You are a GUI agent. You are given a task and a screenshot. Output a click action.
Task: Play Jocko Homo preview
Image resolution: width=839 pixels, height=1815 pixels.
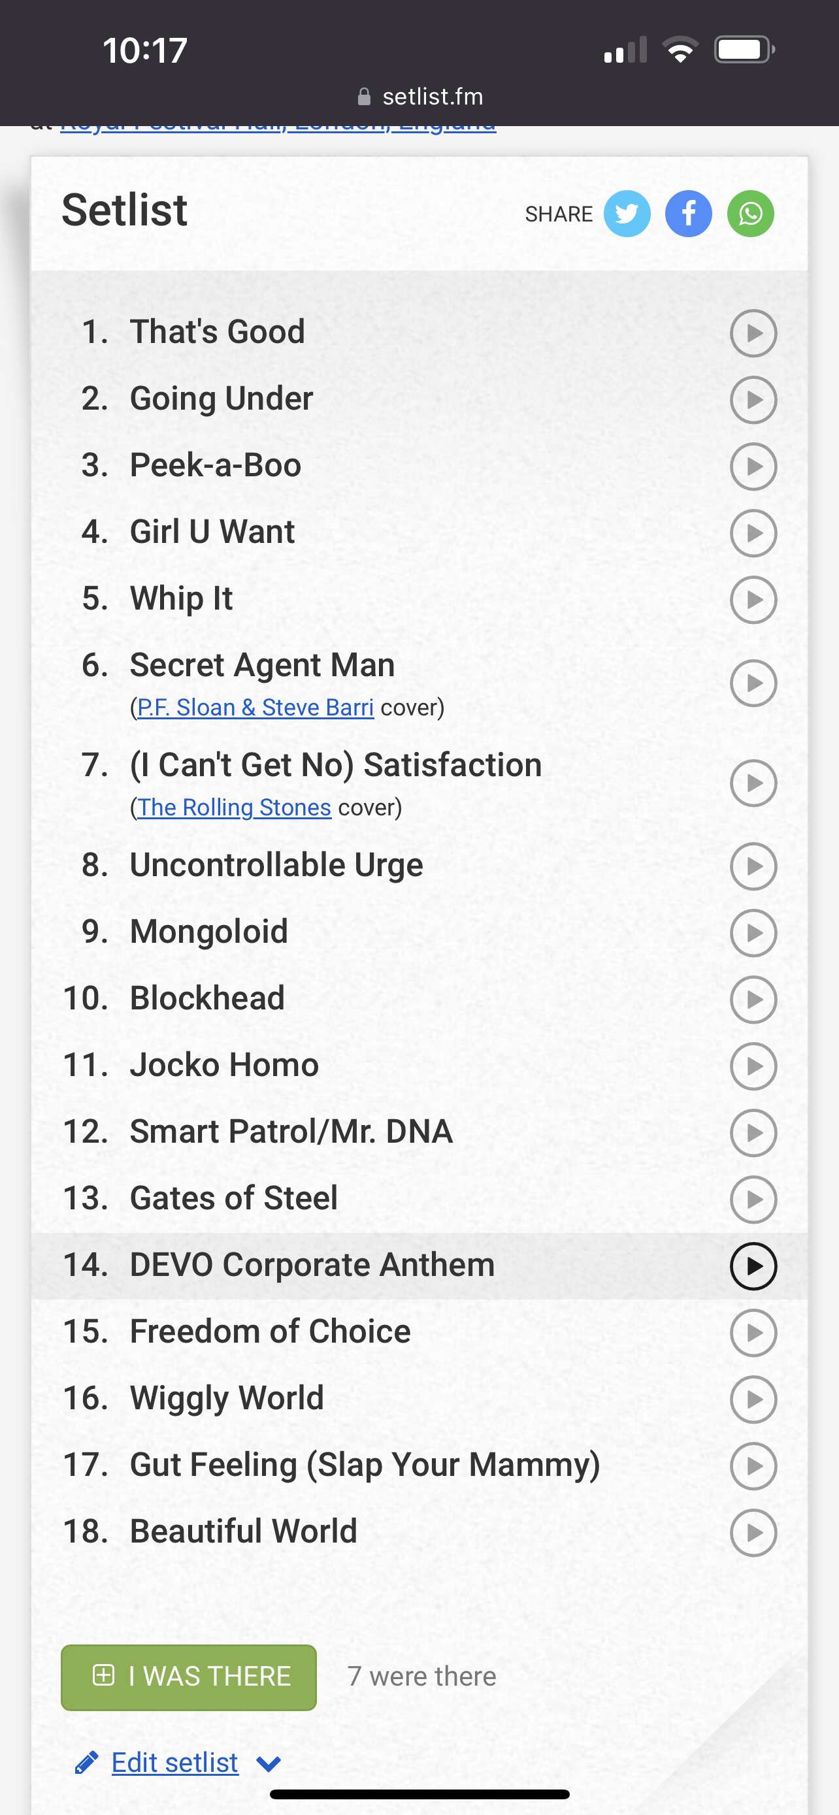click(753, 1066)
